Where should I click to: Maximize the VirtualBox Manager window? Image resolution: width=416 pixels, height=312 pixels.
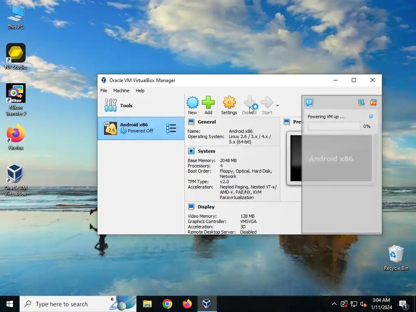point(354,80)
